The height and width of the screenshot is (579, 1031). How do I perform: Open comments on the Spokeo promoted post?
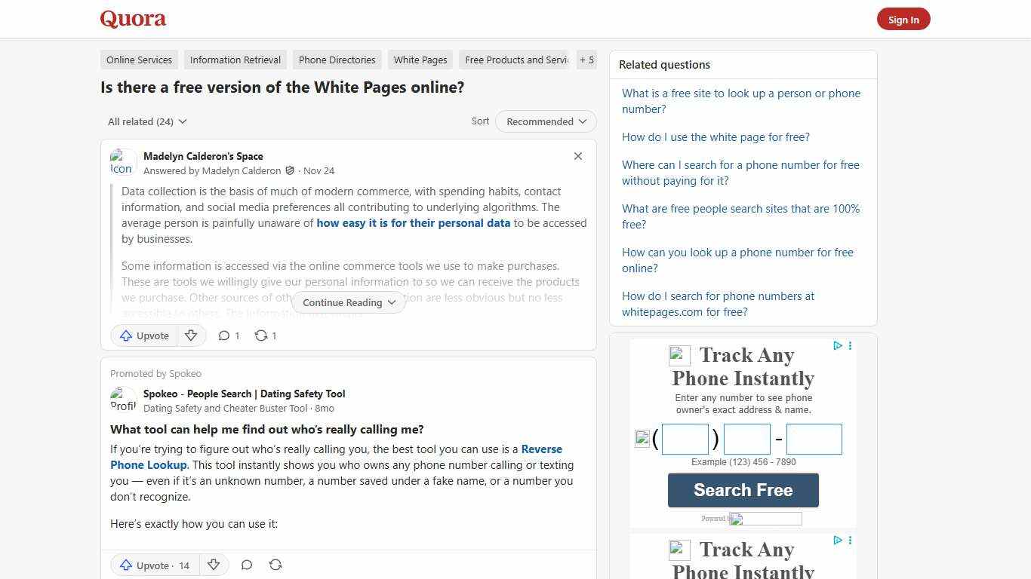246,565
